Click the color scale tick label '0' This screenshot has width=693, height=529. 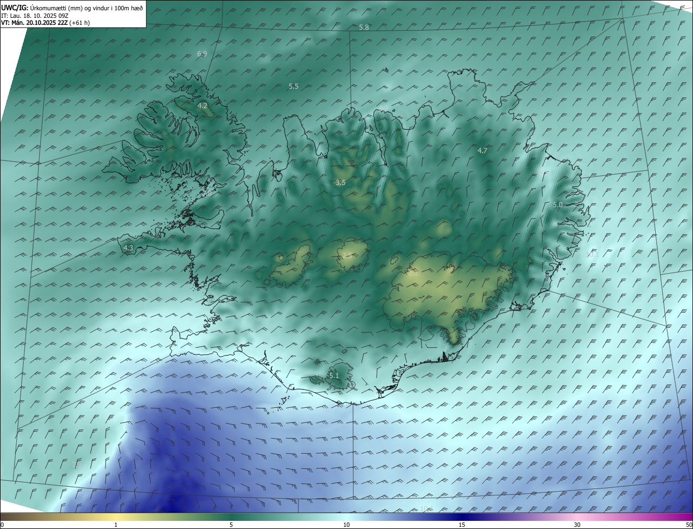(x=2, y=525)
